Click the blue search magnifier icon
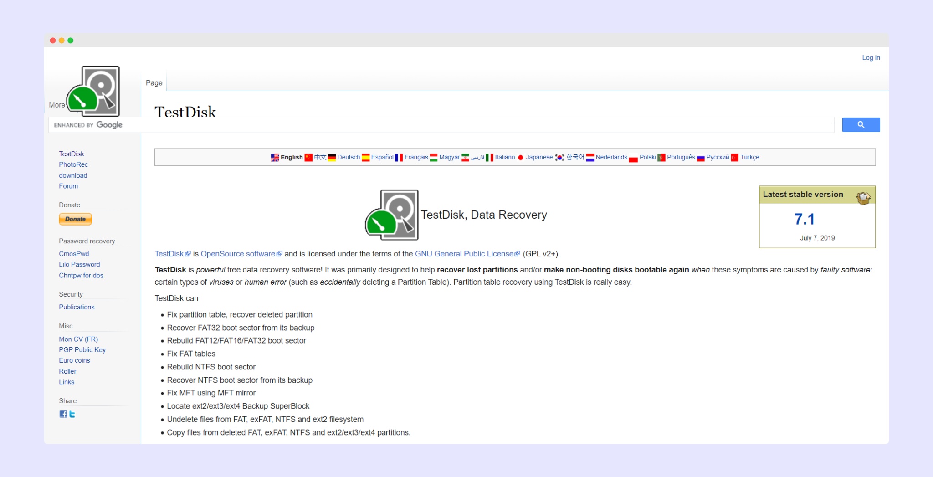The image size is (933, 477). point(861,124)
